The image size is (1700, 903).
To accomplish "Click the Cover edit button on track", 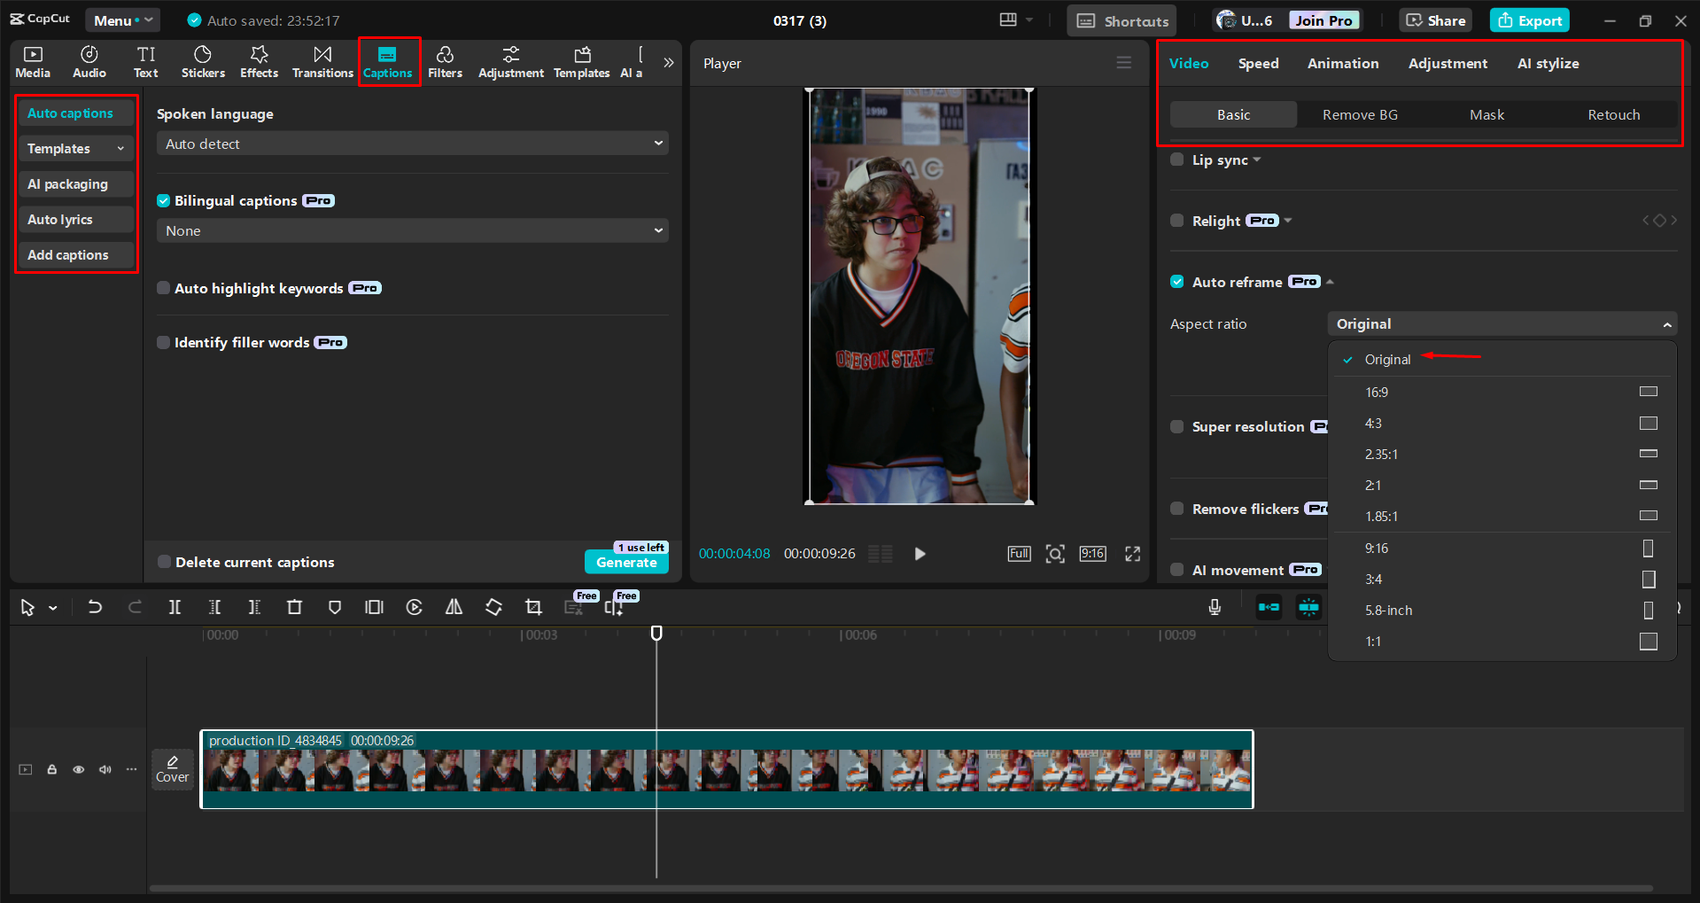I will tap(173, 769).
